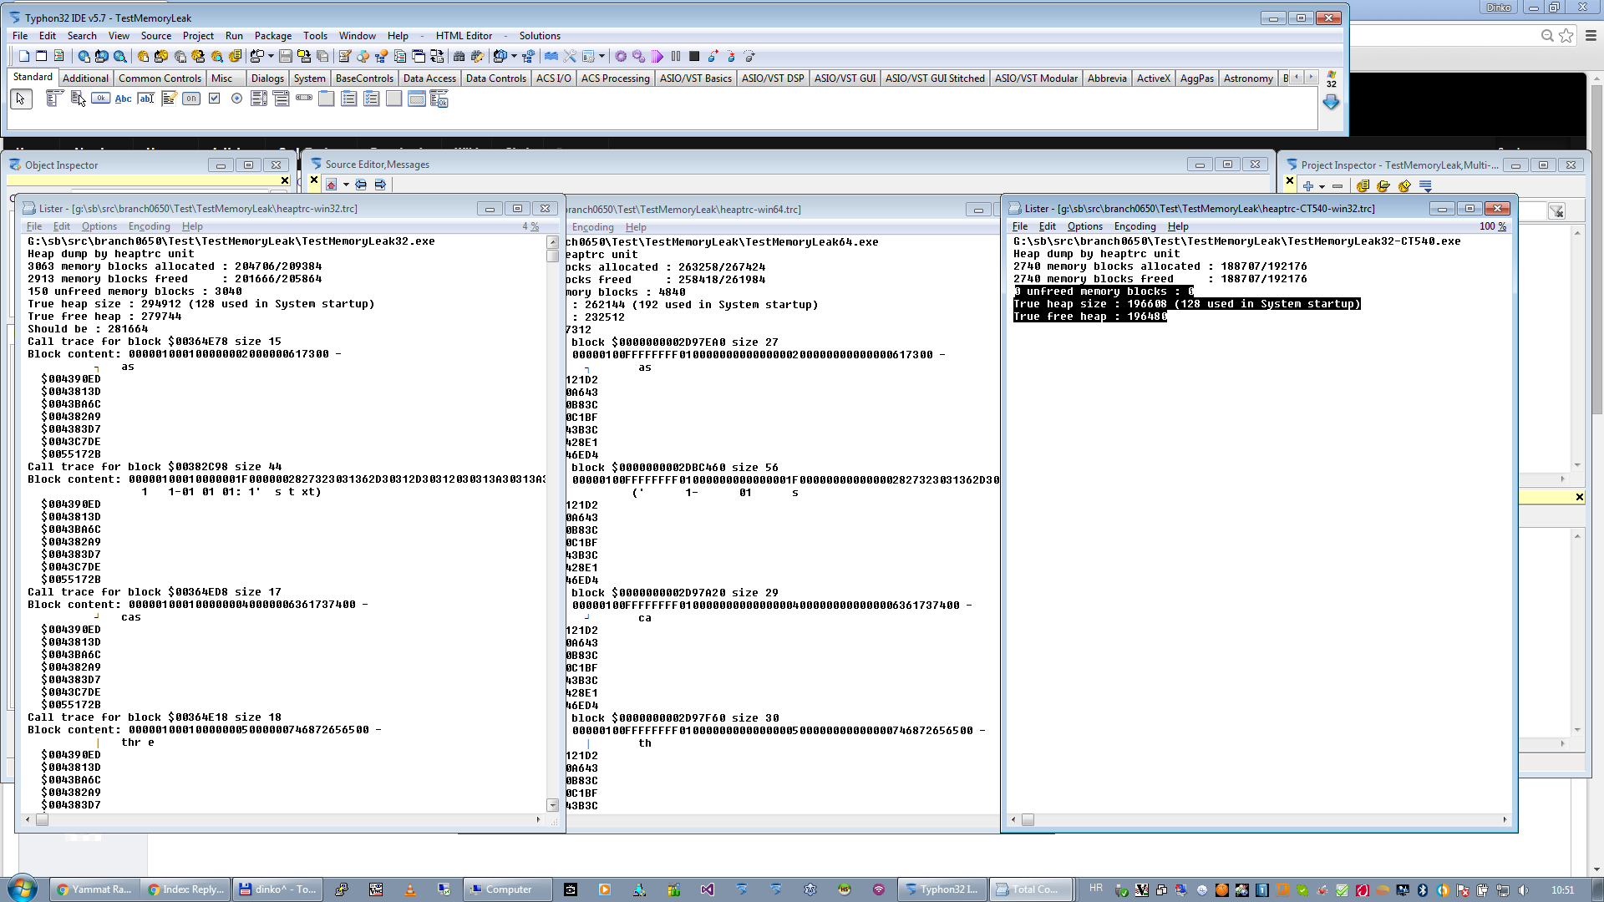Expand the dropdown after the tools wrench icon

(x=601, y=56)
